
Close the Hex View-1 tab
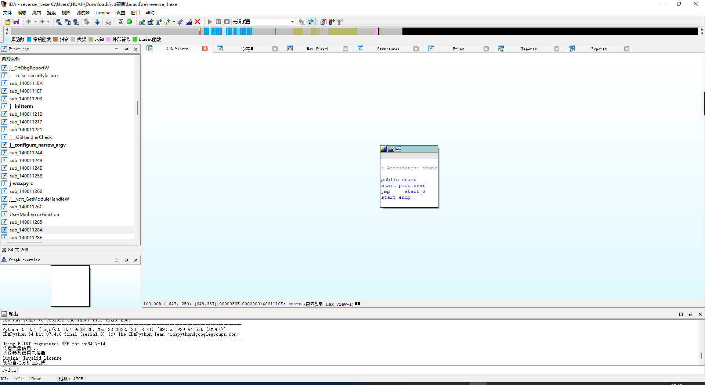pyautogui.click(x=346, y=49)
